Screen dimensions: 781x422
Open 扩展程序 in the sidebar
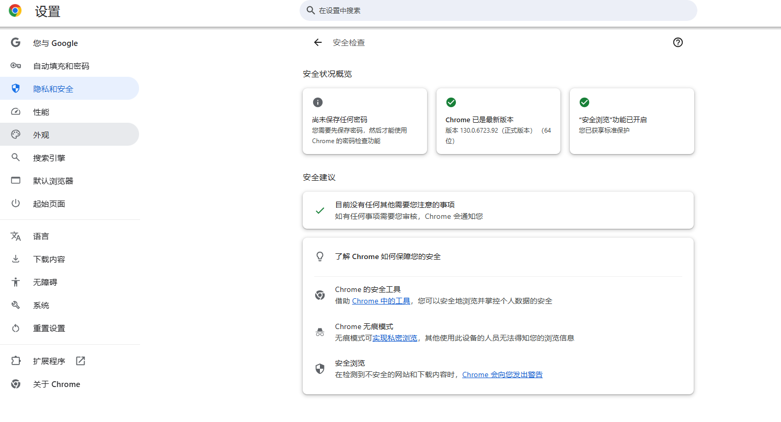pos(70,361)
